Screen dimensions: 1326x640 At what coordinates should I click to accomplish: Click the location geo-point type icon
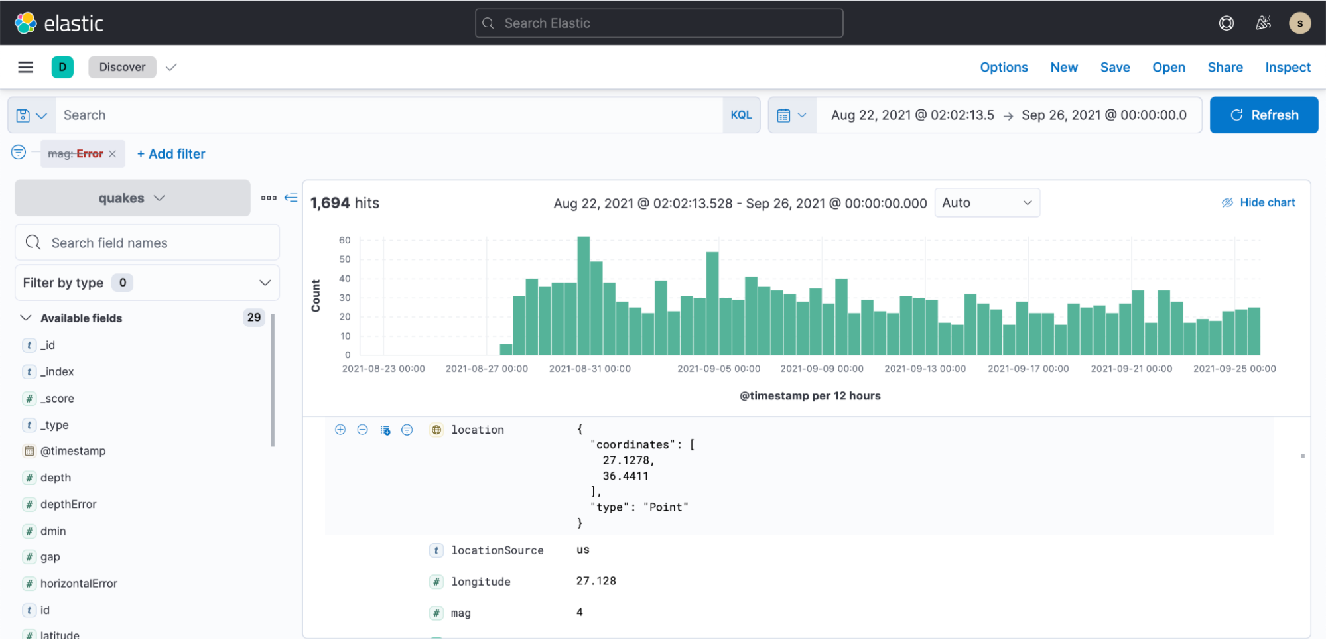[436, 430]
